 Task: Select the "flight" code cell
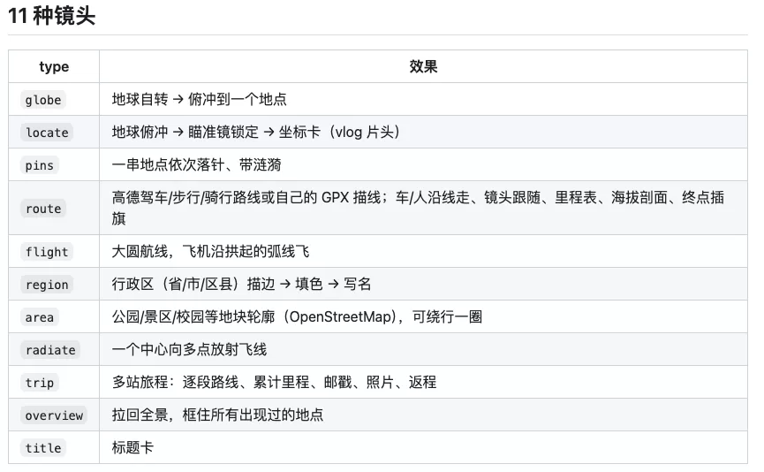47,252
